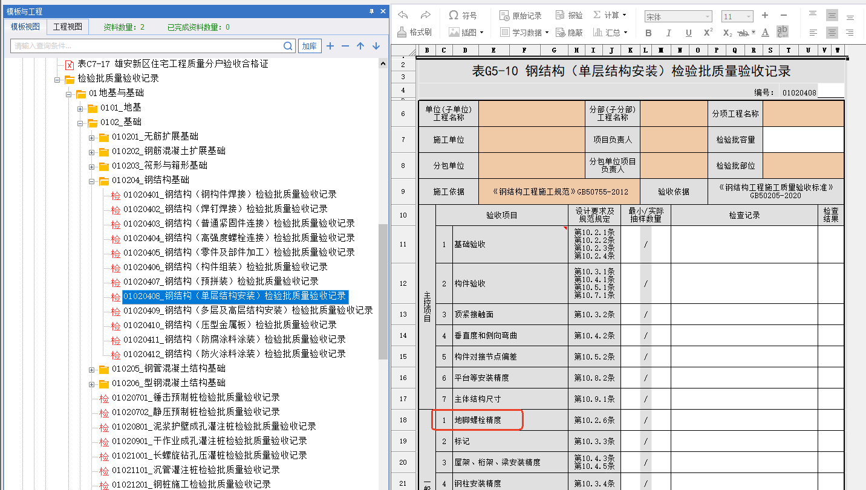The height and width of the screenshot is (490, 866).
Task: Toggle italic formatting
Action: pyautogui.click(x=669, y=33)
